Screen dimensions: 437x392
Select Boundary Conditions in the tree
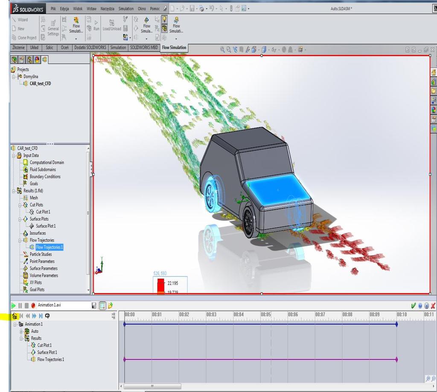pyautogui.click(x=45, y=177)
